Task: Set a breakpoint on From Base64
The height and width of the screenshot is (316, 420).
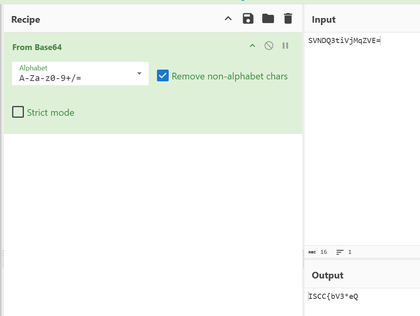Action: [x=285, y=46]
